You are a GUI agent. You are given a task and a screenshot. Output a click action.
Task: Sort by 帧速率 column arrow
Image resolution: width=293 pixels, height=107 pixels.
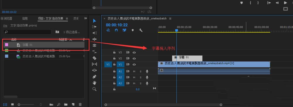click(x=71, y=40)
